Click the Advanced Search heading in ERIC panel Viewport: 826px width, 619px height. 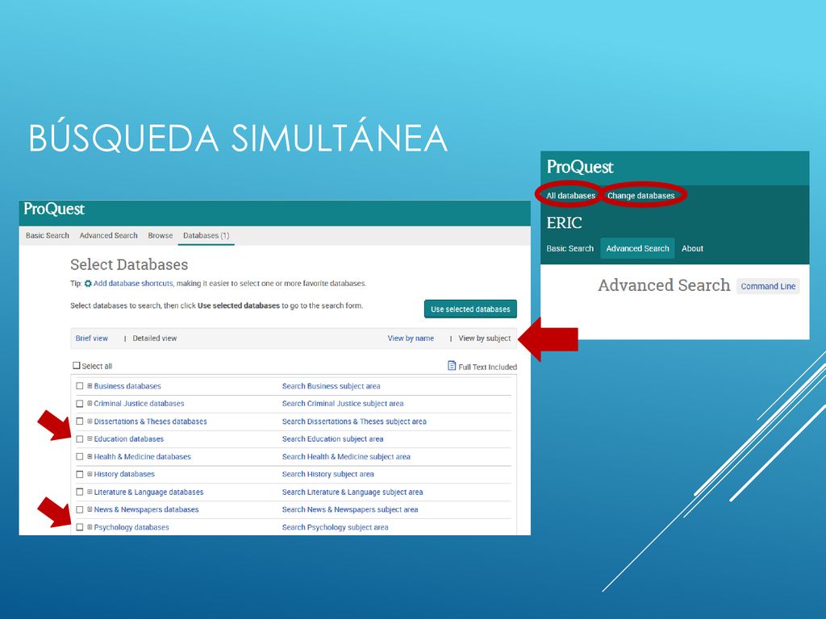pos(664,285)
